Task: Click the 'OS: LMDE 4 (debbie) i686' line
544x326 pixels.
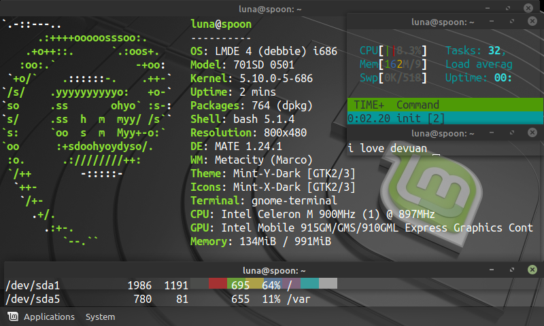Action: click(x=264, y=51)
